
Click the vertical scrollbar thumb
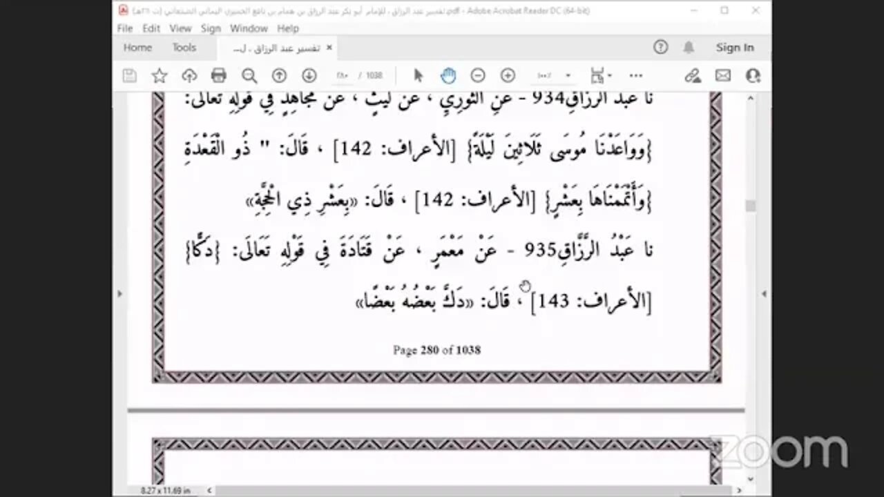click(x=751, y=205)
